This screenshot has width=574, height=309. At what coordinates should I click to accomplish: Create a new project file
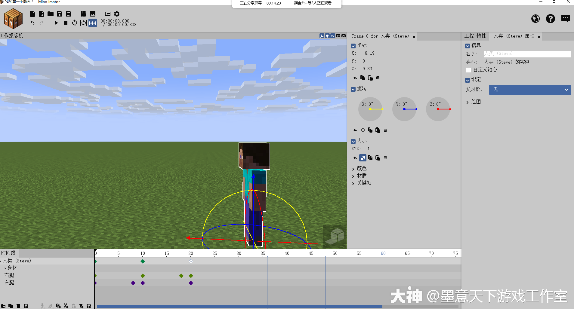click(x=32, y=14)
